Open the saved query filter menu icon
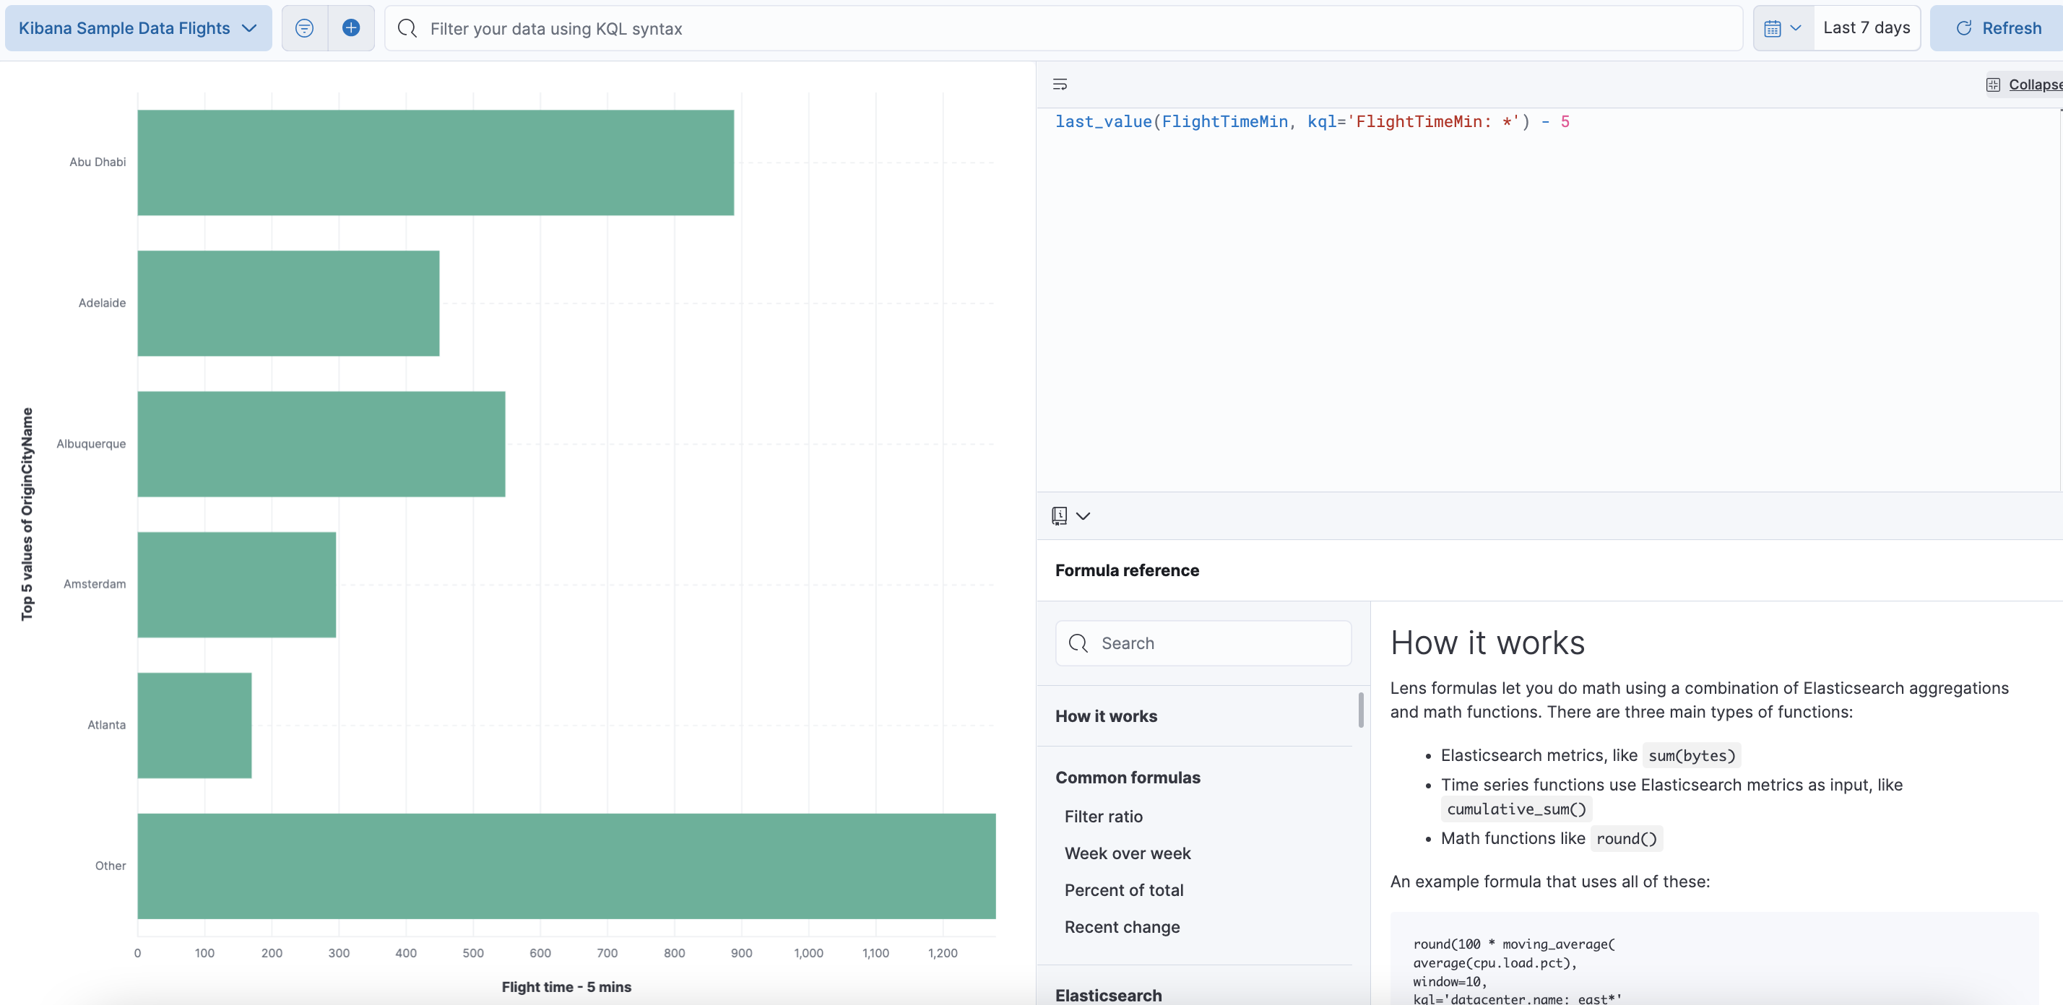This screenshot has height=1005, width=2063. (304, 28)
